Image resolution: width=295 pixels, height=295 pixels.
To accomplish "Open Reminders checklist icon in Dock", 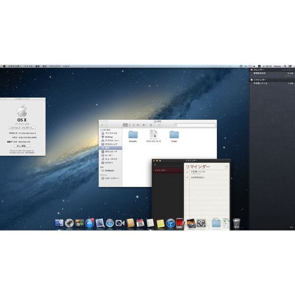I will tap(150, 223).
